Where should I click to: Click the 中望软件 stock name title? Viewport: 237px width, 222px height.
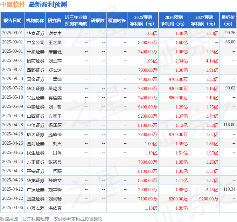tap(13, 4)
